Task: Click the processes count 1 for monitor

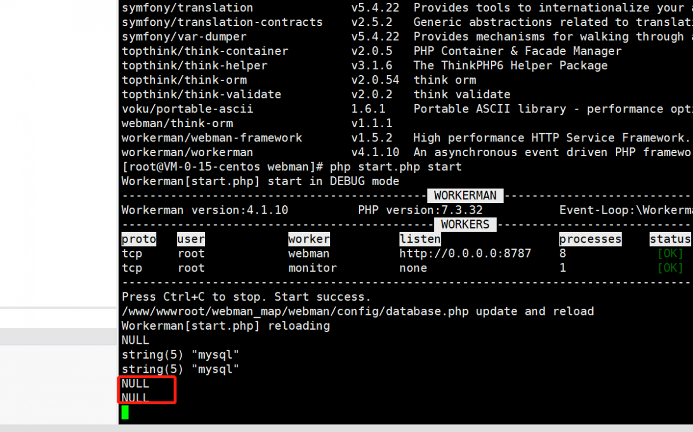Action: click(x=563, y=268)
